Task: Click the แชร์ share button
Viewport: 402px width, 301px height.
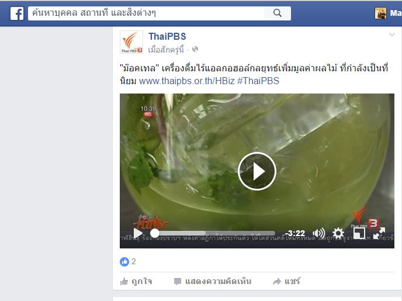Action: pos(286,282)
